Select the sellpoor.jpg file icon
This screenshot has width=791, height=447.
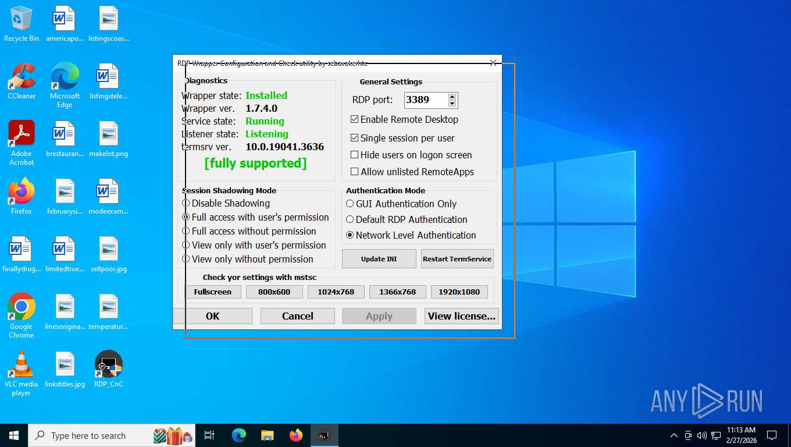pos(109,254)
